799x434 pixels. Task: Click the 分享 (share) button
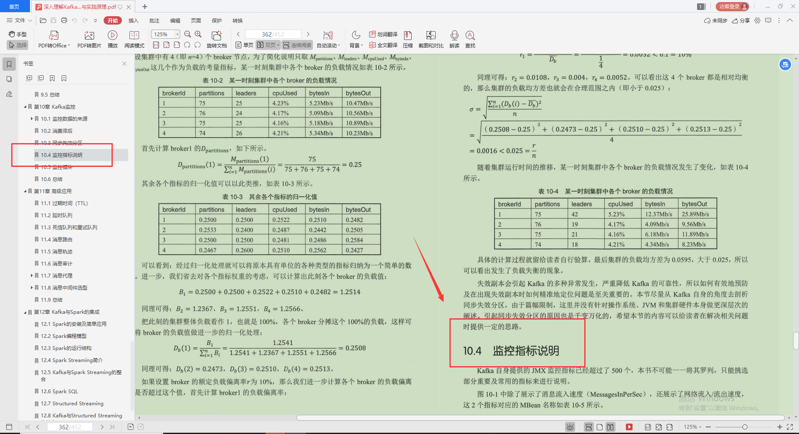tap(741, 20)
